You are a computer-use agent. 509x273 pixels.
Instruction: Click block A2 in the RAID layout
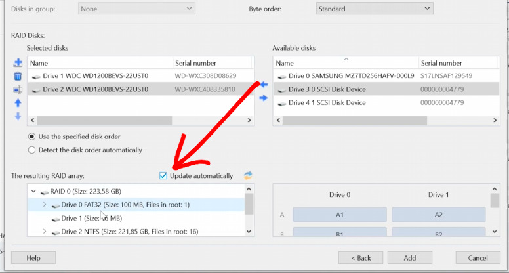(439, 215)
